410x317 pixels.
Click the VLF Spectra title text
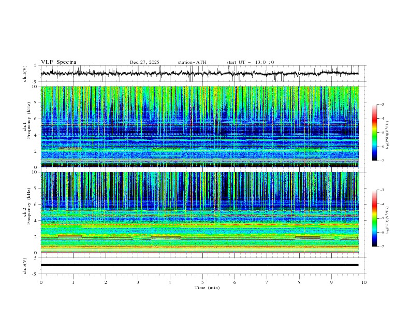[x=58, y=62]
